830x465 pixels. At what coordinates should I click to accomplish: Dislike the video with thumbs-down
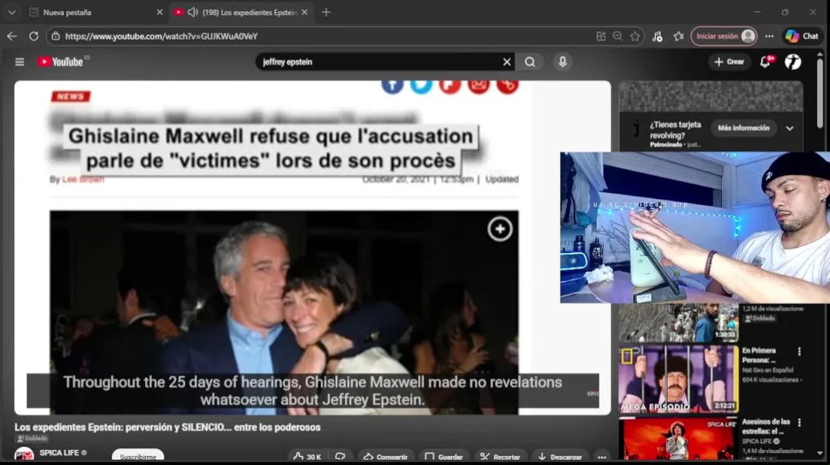pyautogui.click(x=340, y=457)
